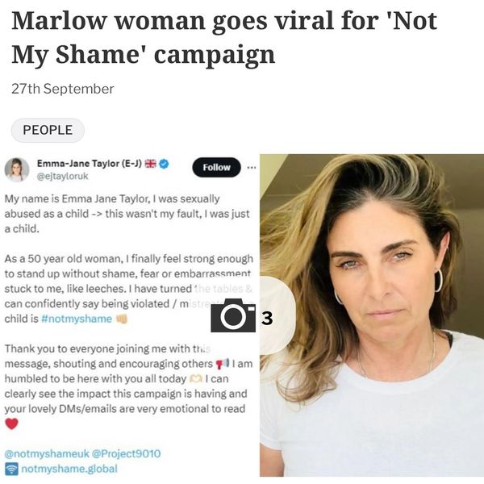Open the #notmyshame hashtag

77,319
